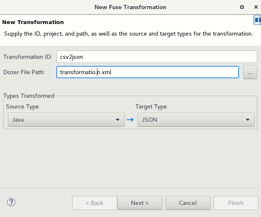
Task: Click the help question mark icon
Action: point(11,203)
